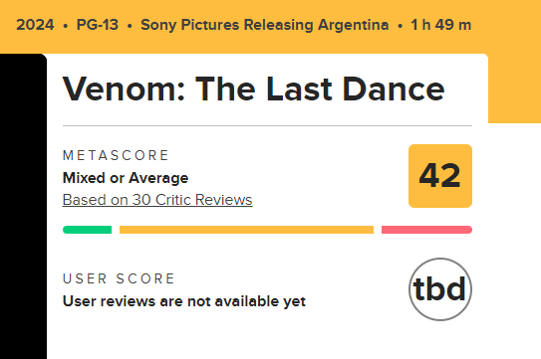Viewport: 541px width, 359px height.
Task: Click the METASCORE heading label
Action: (116, 155)
